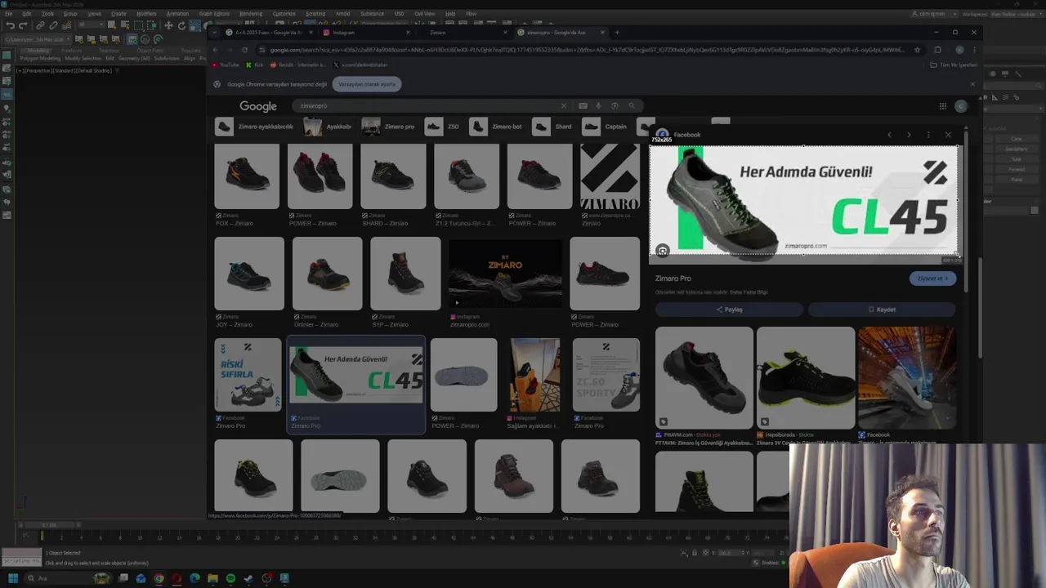Open Chrome three-dot menu
Image resolution: width=1046 pixels, height=588 pixels.
tap(974, 50)
